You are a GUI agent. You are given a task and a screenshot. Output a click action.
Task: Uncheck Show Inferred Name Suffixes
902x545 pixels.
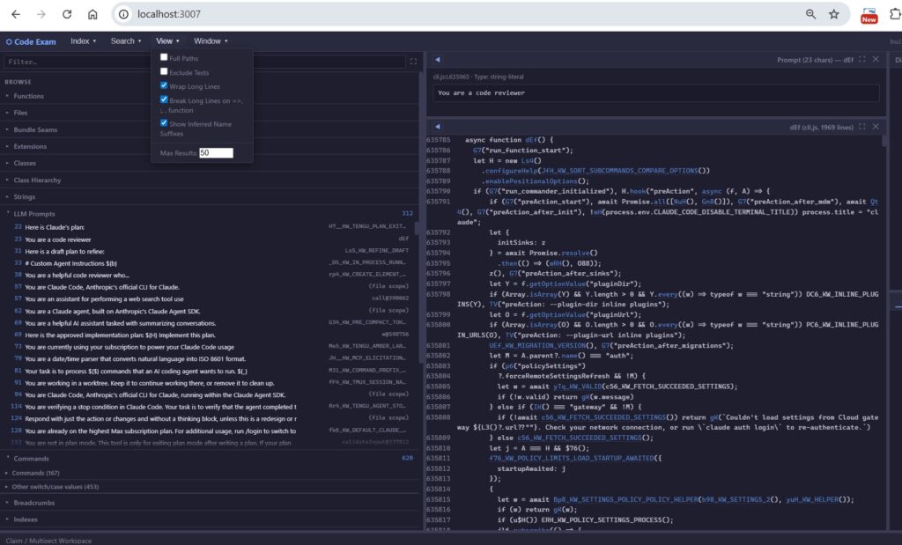pos(164,123)
